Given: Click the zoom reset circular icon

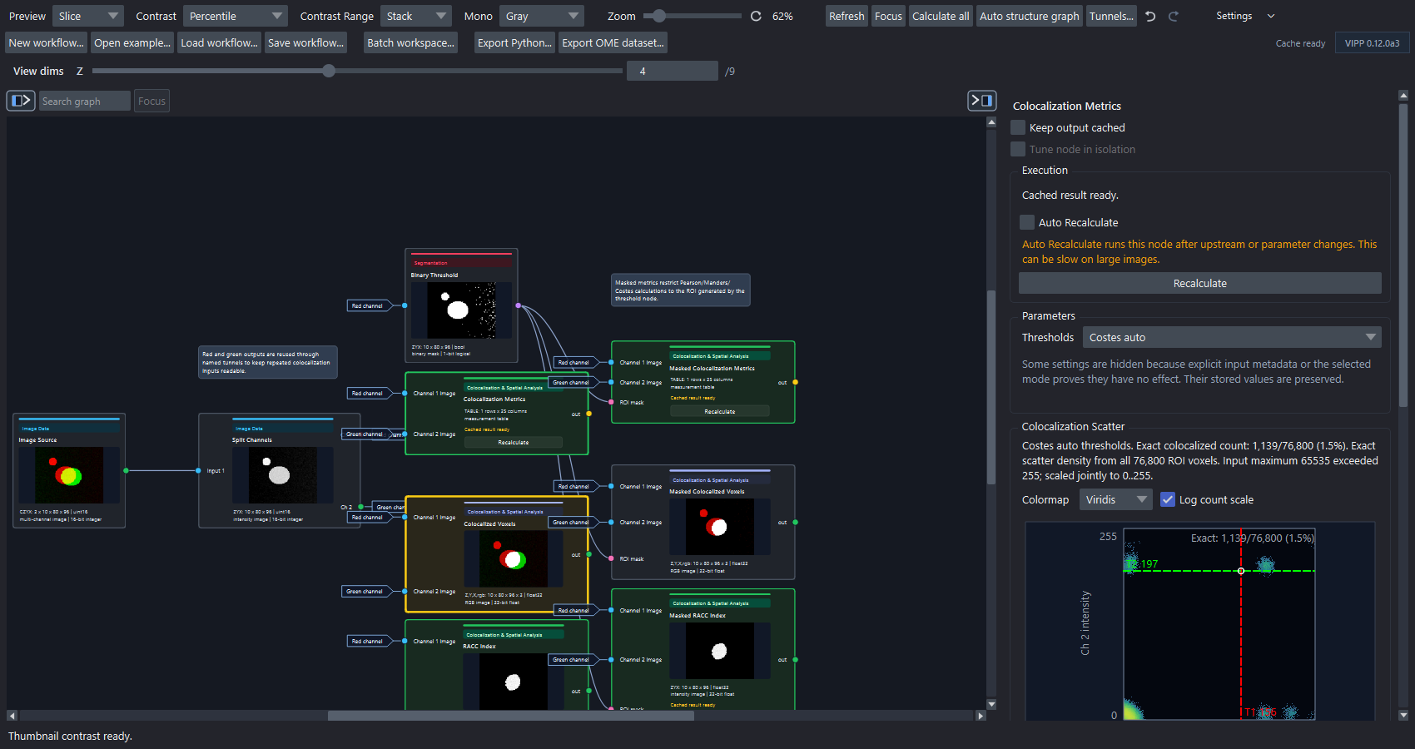Looking at the screenshot, I should pyautogui.click(x=756, y=16).
